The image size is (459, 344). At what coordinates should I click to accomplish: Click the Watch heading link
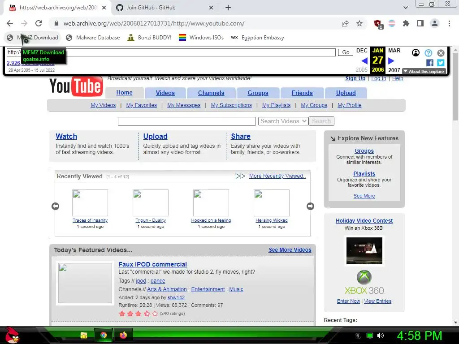(66, 136)
